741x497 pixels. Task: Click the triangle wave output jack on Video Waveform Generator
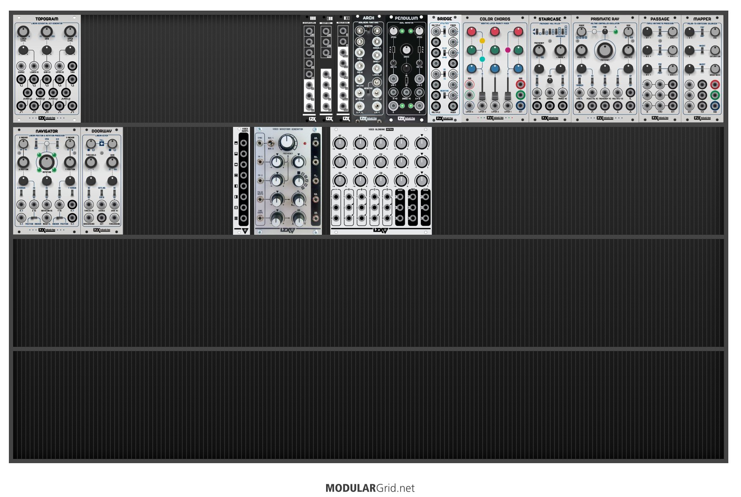click(x=316, y=143)
